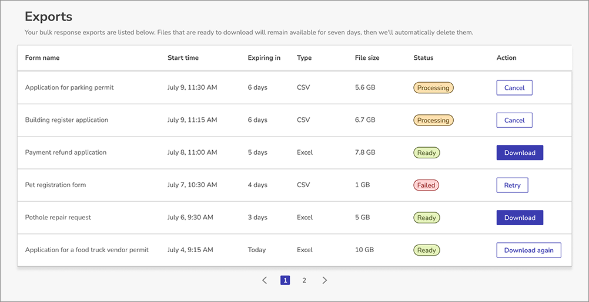589x302 pixels.
Task: Open page 2 of exports
Action: tap(304, 280)
